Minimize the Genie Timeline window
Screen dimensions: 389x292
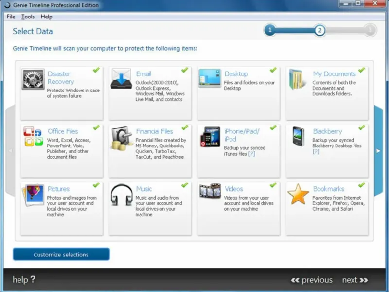pyautogui.click(x=346, y=3)
